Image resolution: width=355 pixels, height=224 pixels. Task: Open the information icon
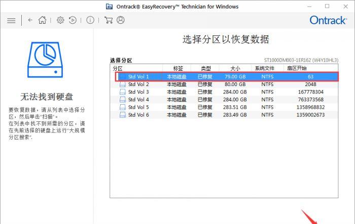pyautogui.click(x=90, y=20)
